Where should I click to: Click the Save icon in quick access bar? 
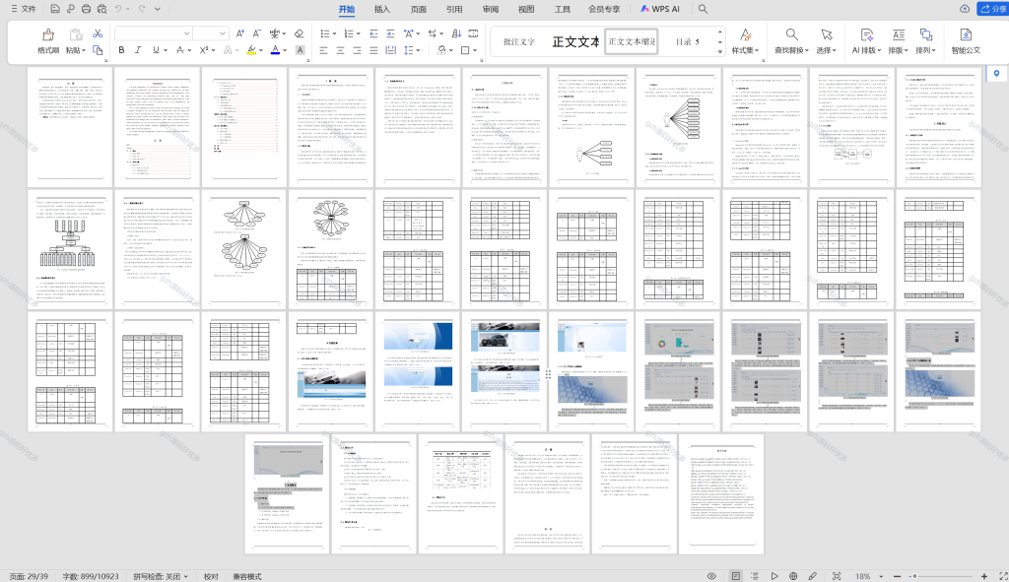[x=55, y=9]
